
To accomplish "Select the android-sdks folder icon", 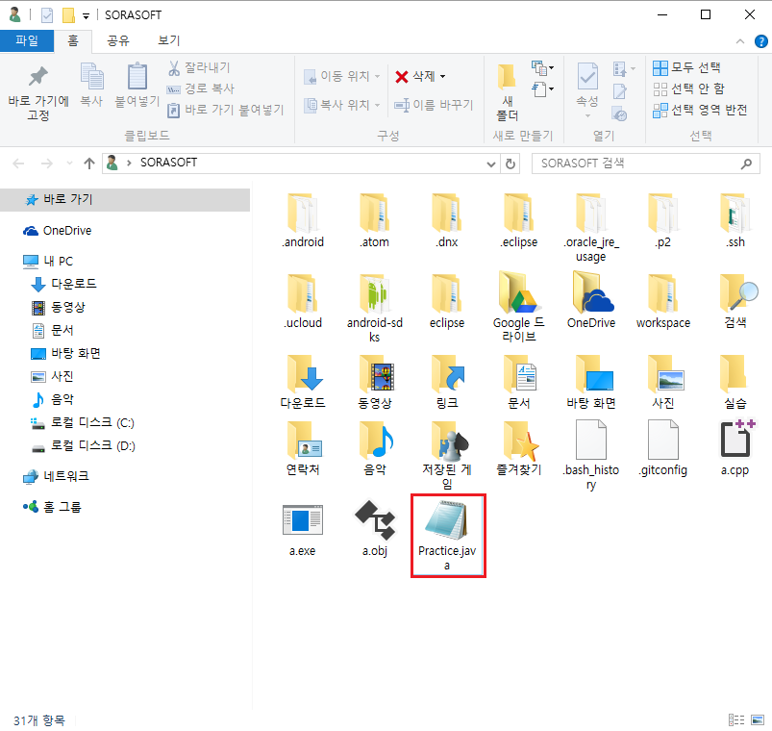I will [375, 293].
